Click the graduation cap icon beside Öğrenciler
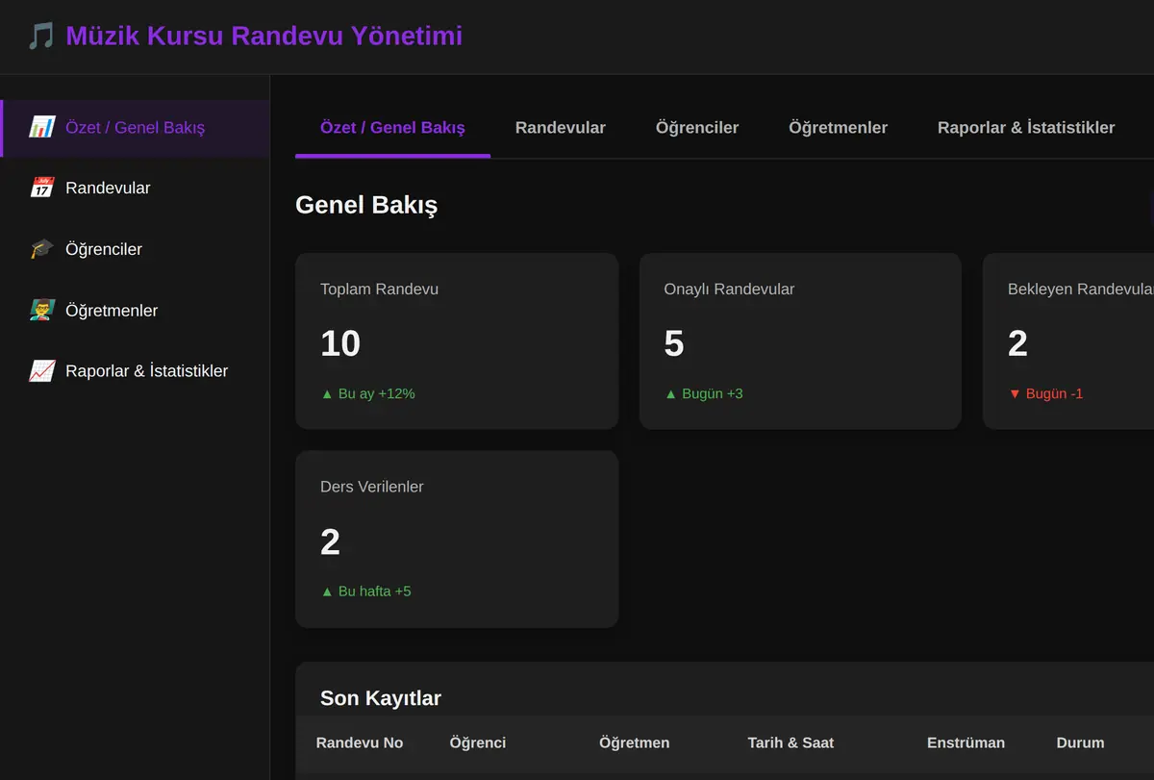Screen dimensions: 1154x780 coord(41,249)
